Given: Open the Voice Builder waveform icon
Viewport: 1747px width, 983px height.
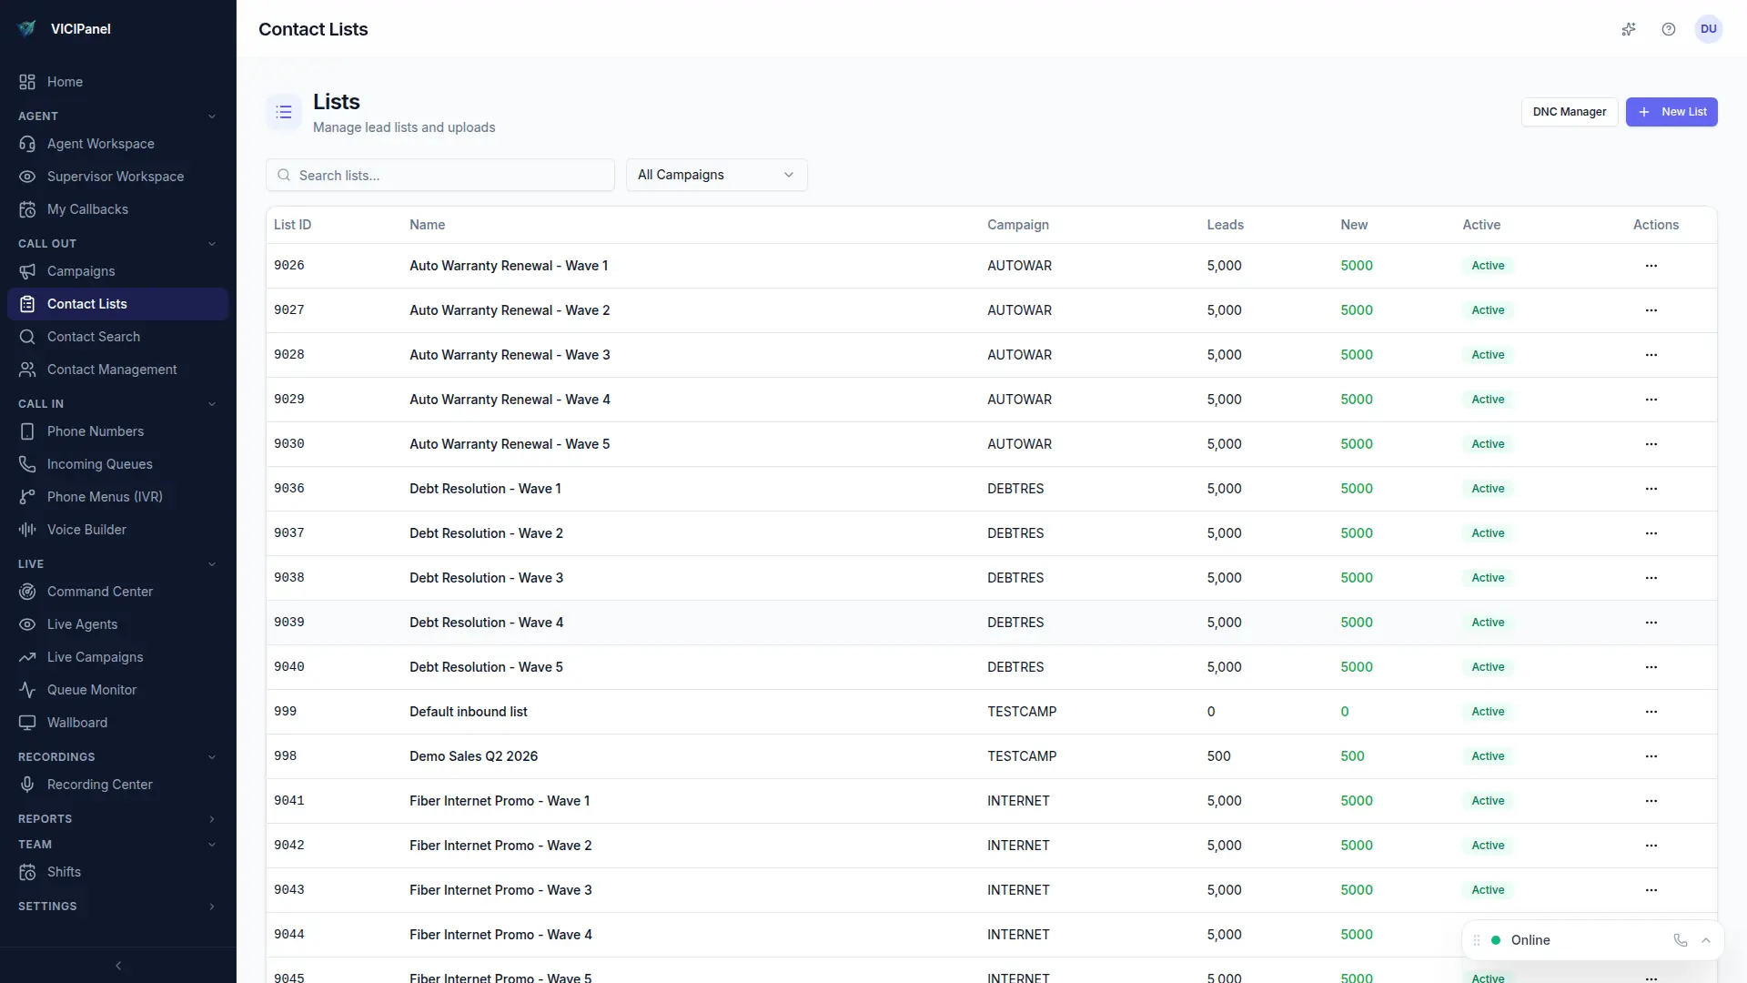Looking at the screenshot, I should click(x=27, y=530).
